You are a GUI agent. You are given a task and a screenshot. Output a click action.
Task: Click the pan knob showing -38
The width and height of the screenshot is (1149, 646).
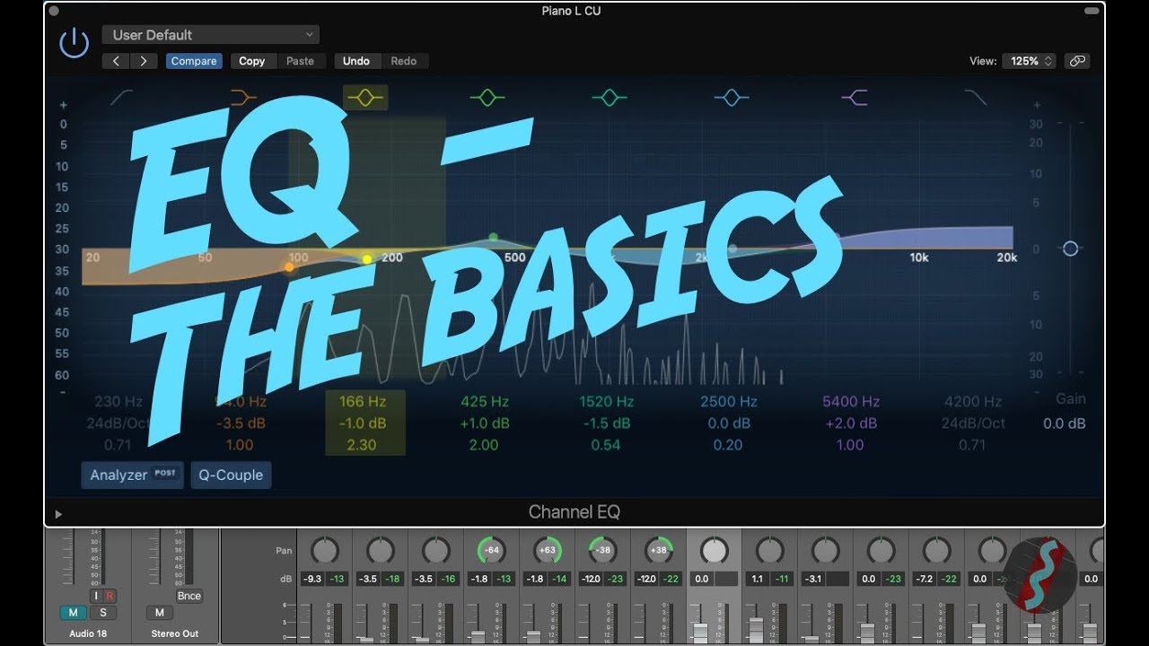[602, 550]
